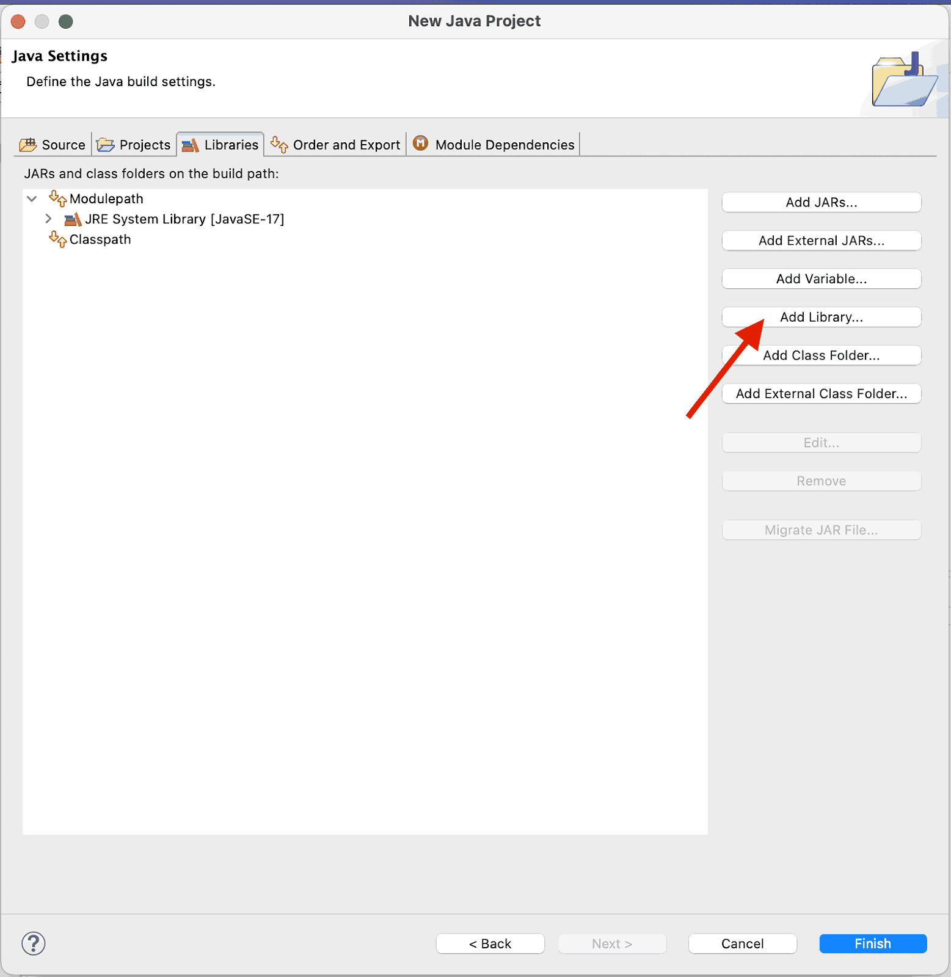
Task: Click the Modulepath node icon
Action: tap(57, 198)
